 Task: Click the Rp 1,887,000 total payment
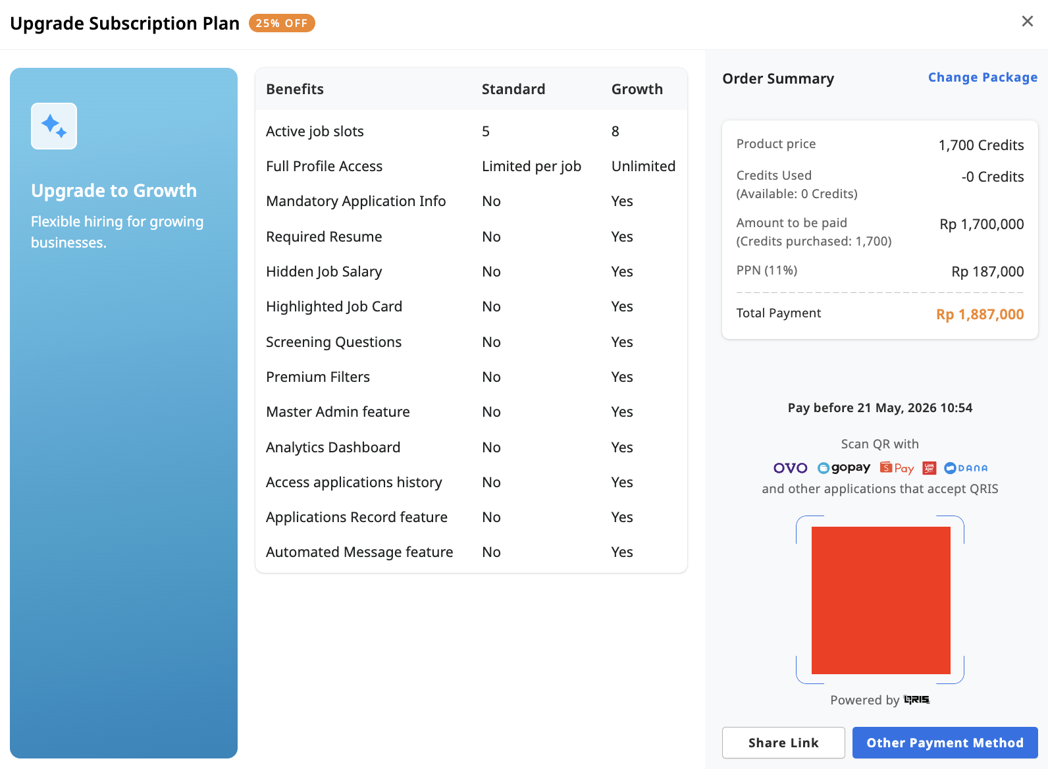tap(980, 315)
